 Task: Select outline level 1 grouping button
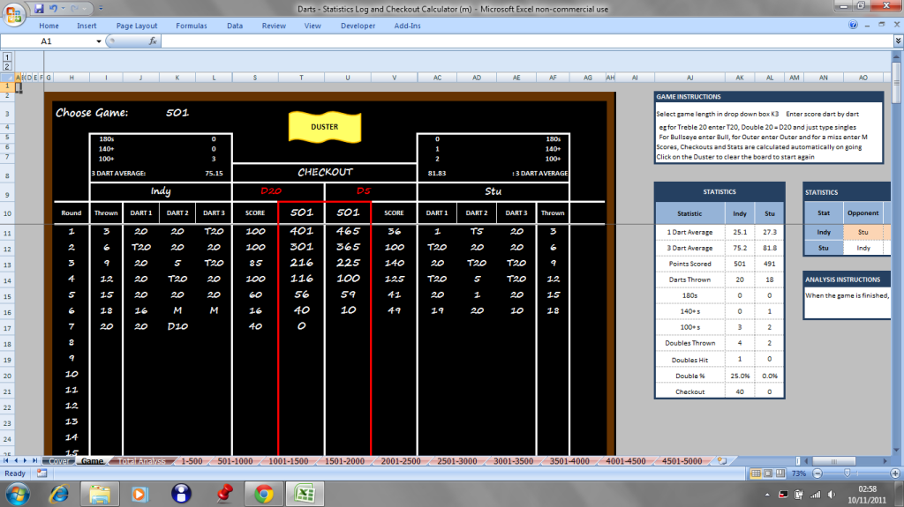(7, 56)
